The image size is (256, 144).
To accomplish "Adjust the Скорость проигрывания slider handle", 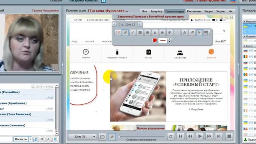I will (x=119, y=136).
